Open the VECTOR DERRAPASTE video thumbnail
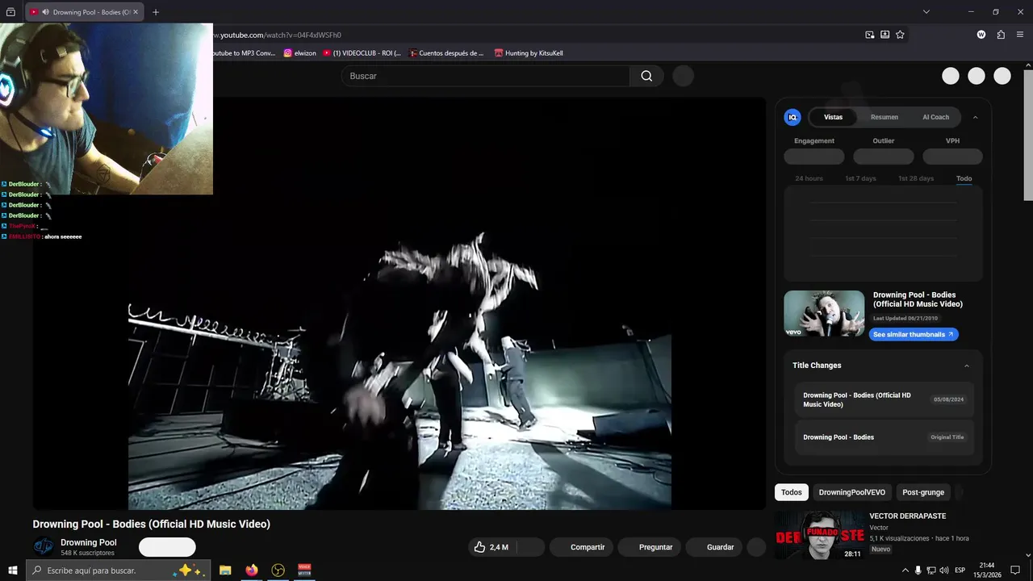Image resolution: width=1033 pixels, height=581 pixels. pos(819,535)
